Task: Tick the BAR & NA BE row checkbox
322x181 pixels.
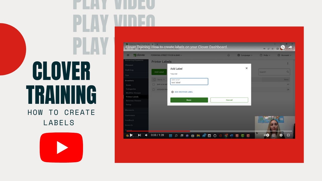Action: (153, 84)
